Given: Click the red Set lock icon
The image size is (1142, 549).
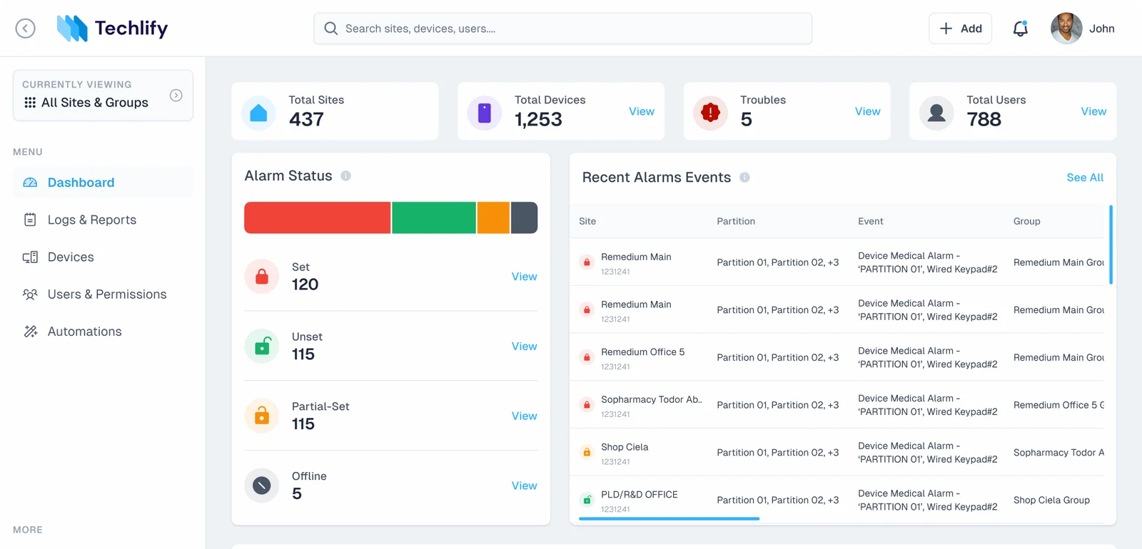Looking at the screenshot, I should 262,277.
